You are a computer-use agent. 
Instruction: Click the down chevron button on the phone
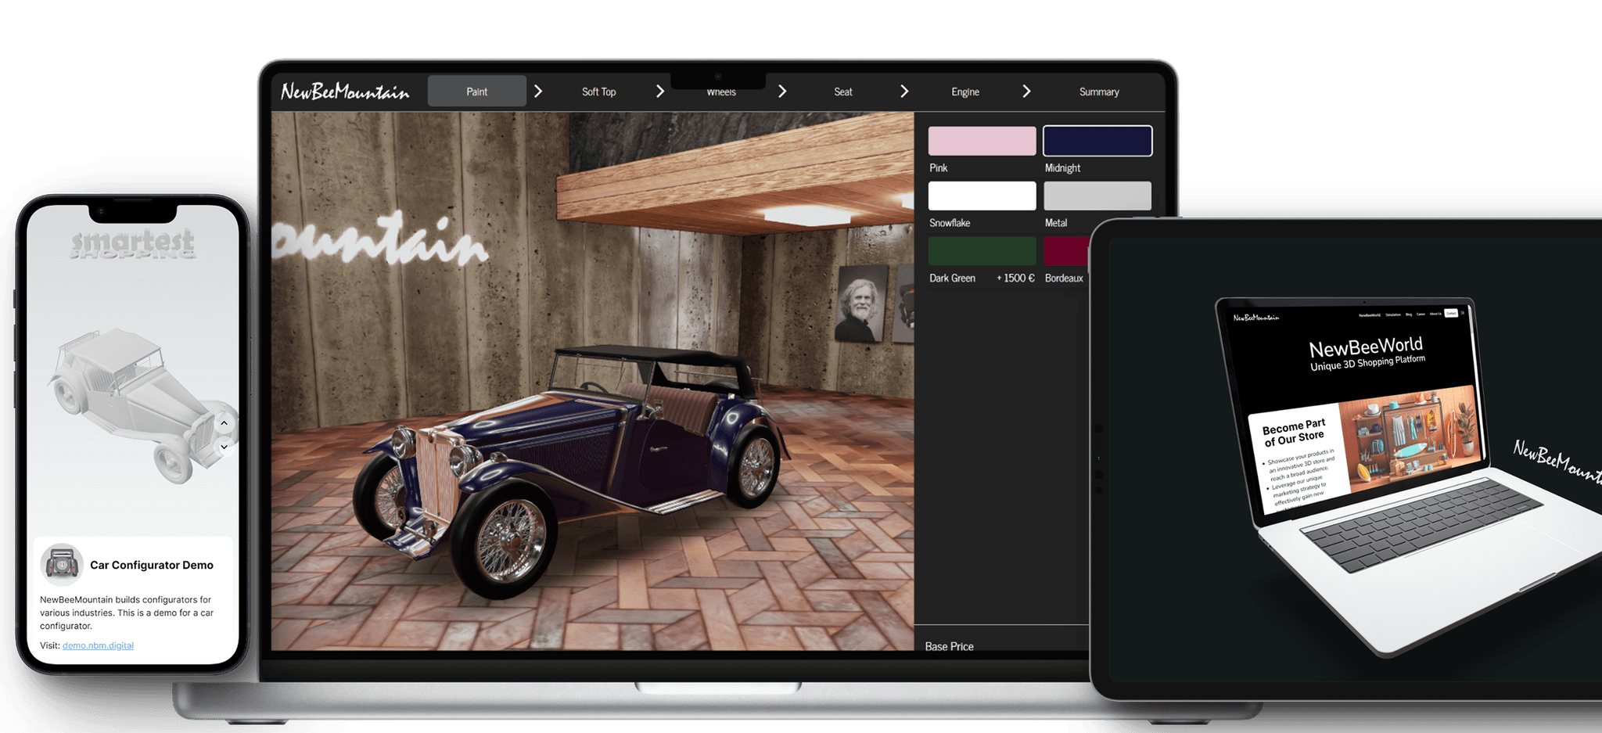tap(224, 447)
